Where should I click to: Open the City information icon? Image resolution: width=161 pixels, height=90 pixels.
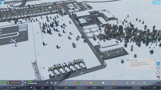pyautogui.click(x=144, y=83)
